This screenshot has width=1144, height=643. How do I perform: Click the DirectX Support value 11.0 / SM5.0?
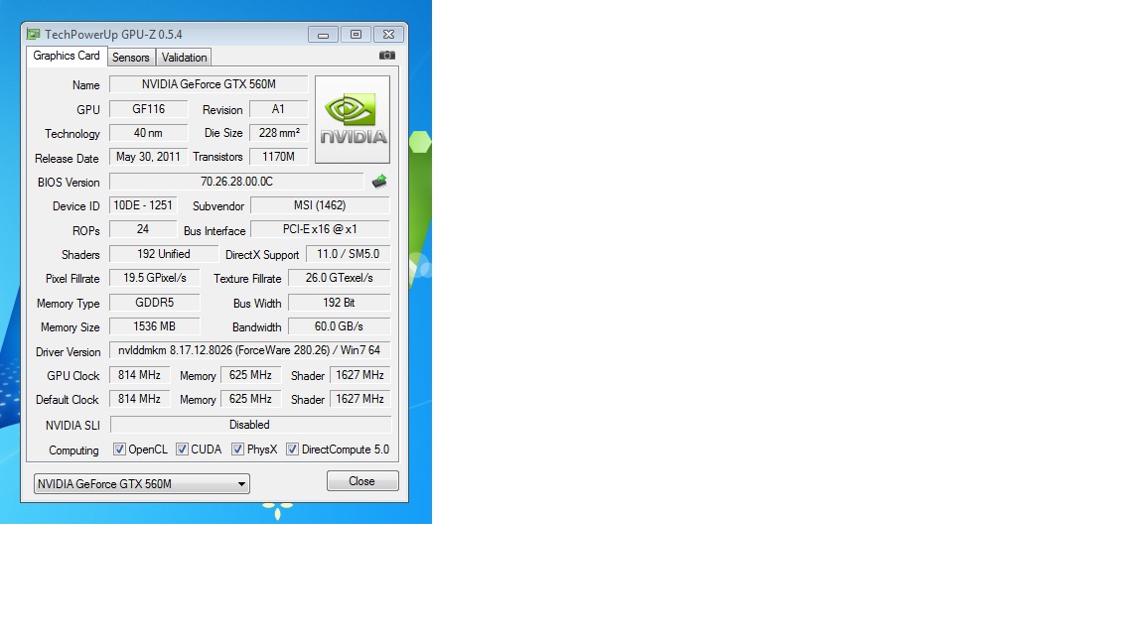(x=348, y=254)
